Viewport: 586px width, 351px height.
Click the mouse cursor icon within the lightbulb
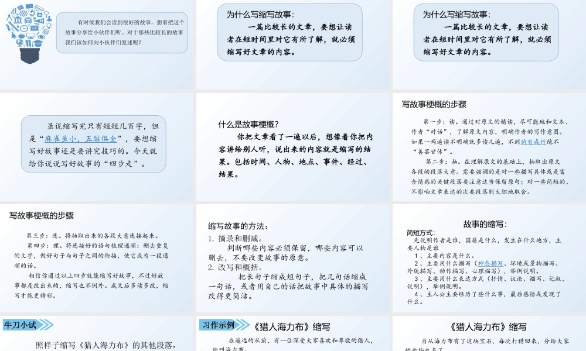pos(18,26)
